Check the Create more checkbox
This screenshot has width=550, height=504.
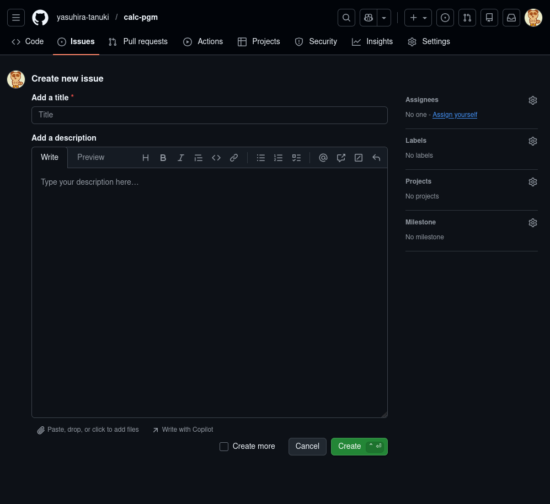click(224, 447)
